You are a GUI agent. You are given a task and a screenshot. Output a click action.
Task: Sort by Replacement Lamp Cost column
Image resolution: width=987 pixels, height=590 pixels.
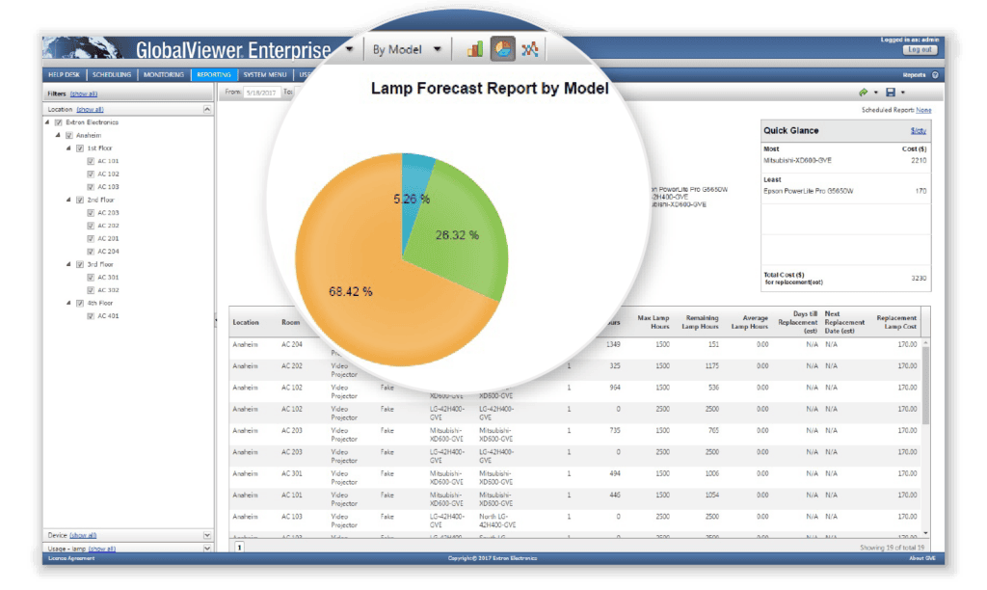pyautogui.click(x=896, y=322)
